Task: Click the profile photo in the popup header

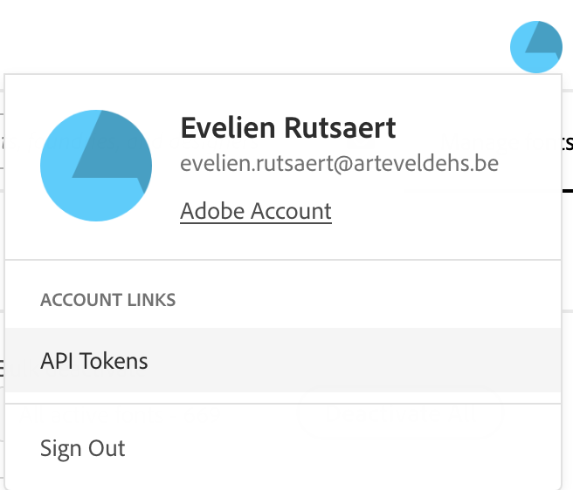Action: coord(96,165)
